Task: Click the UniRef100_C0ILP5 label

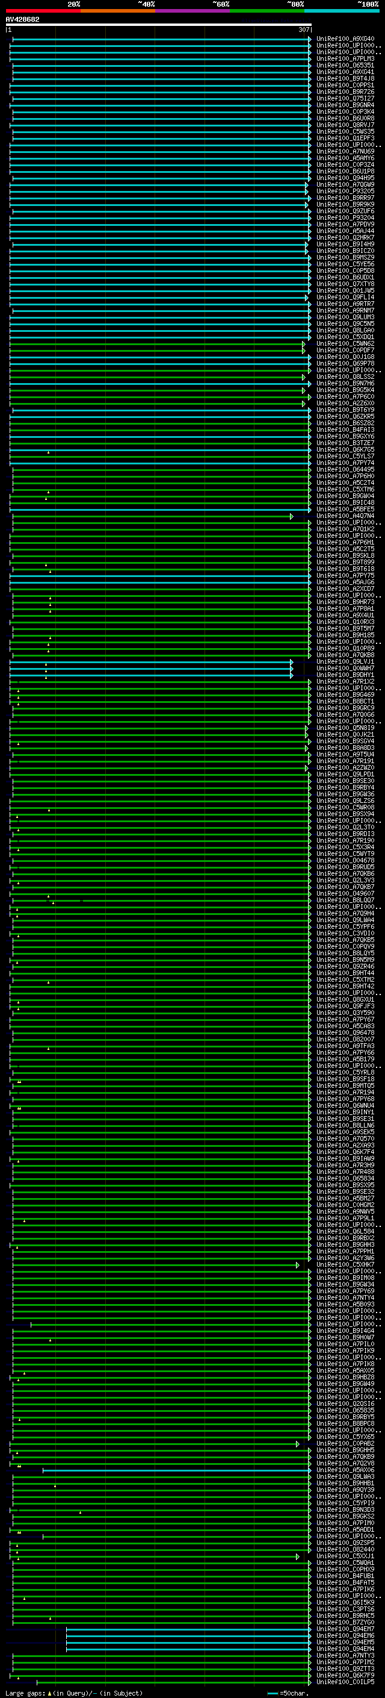Action: (x=345, y=1682)
